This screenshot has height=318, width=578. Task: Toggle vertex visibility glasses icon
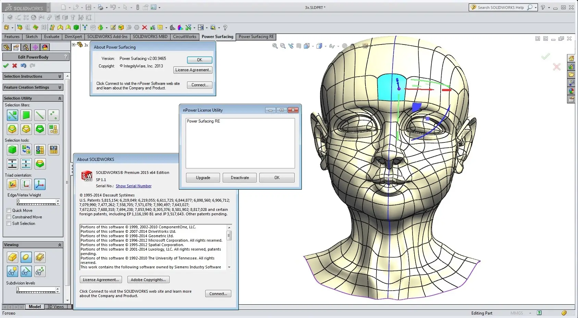(40, 271)
